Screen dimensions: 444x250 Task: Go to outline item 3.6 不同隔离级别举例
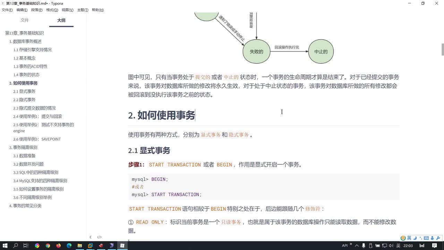coord(32,198)
